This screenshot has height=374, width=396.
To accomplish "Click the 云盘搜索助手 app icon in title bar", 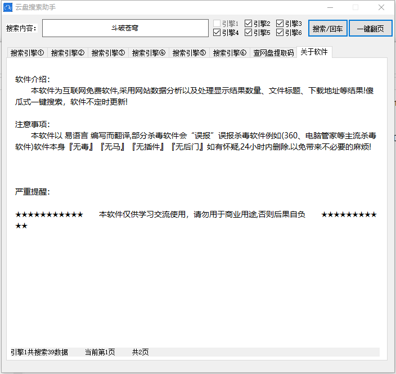I will pos(8,7).
